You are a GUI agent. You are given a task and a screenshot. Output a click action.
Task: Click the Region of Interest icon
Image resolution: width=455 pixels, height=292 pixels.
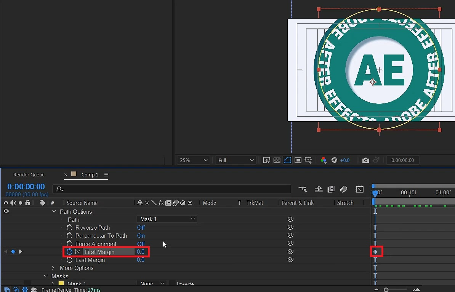click(298, 160)
